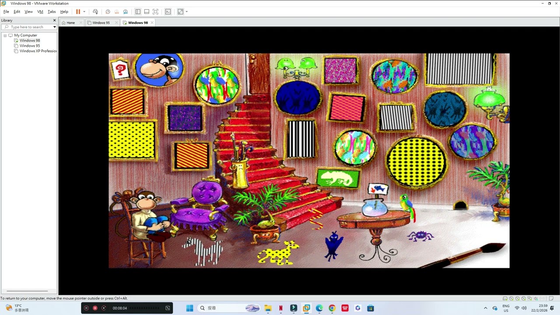This screenshot has height=315, width=560.
Task: Open the power options dropdown beside pause
Action: (84, 12)
